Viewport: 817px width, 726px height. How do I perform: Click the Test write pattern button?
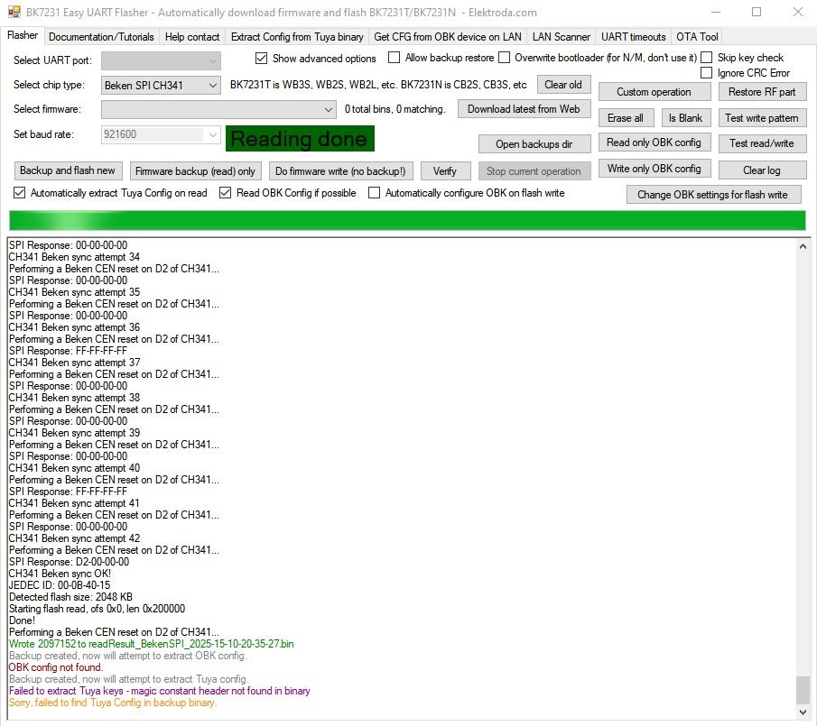(x=762, y=117)
